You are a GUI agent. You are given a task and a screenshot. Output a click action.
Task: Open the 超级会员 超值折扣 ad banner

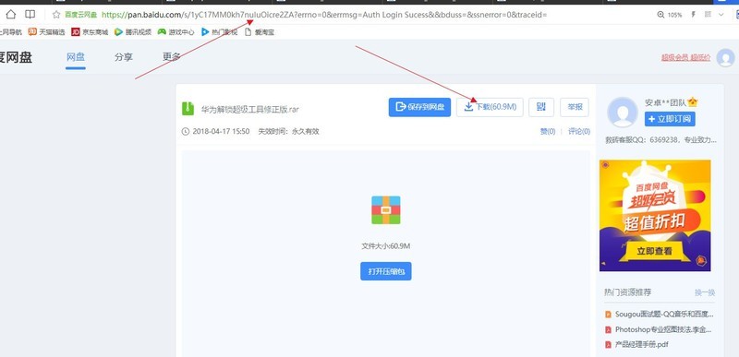coord(655,216)
